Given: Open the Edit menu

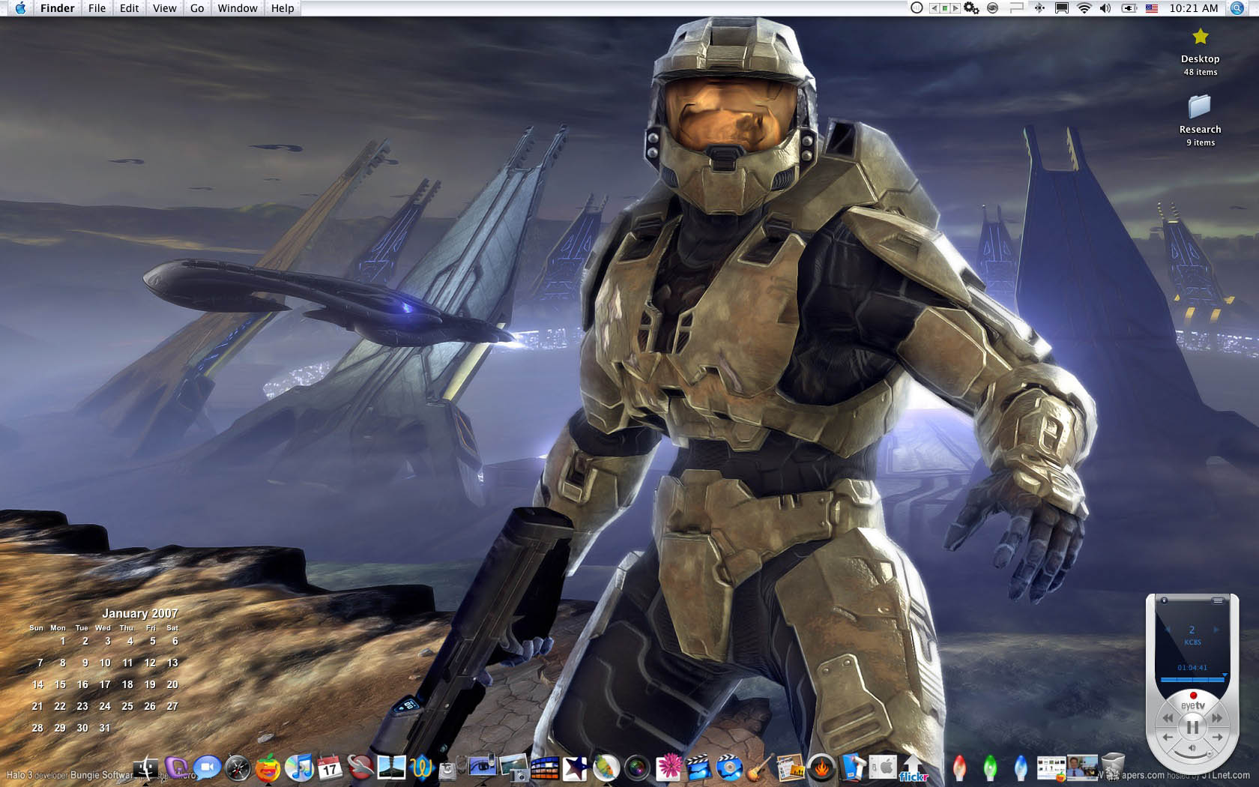Looking at the screenshot, I should (x=129, y=8).
